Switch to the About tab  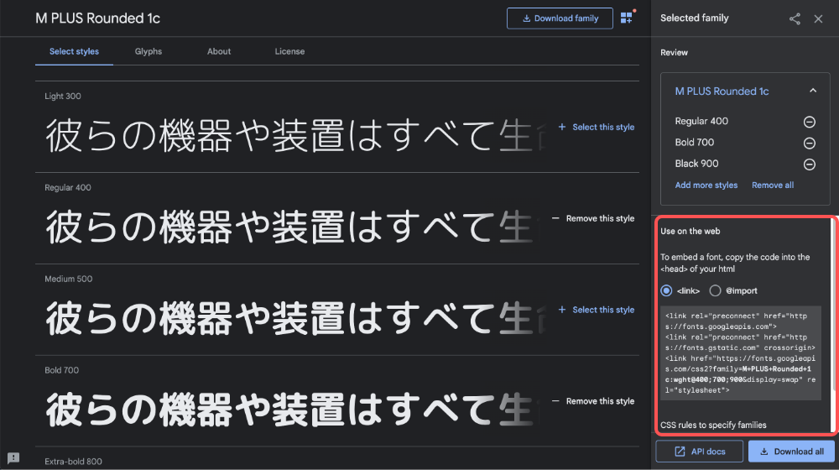pos(219,51)
